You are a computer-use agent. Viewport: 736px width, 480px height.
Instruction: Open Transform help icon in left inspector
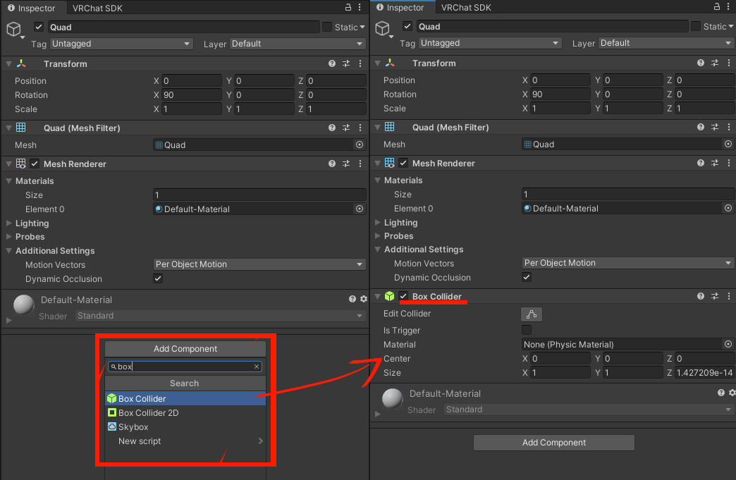(332, 64)
